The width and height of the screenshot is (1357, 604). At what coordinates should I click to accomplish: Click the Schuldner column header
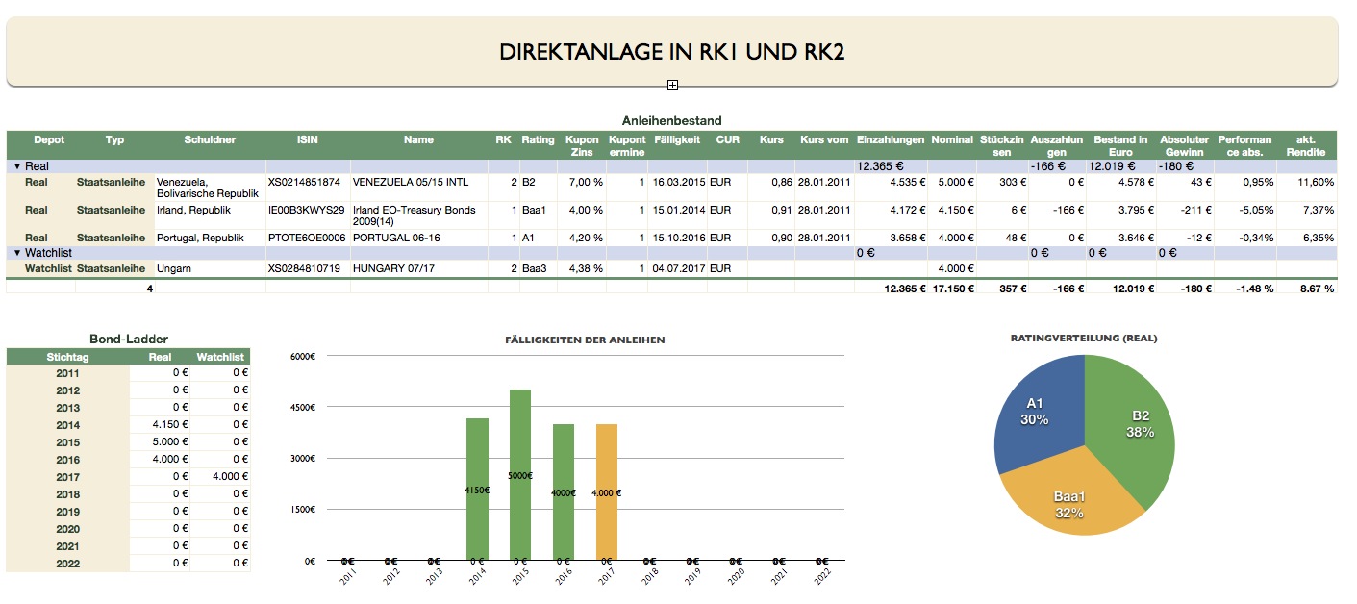[210, 140]
